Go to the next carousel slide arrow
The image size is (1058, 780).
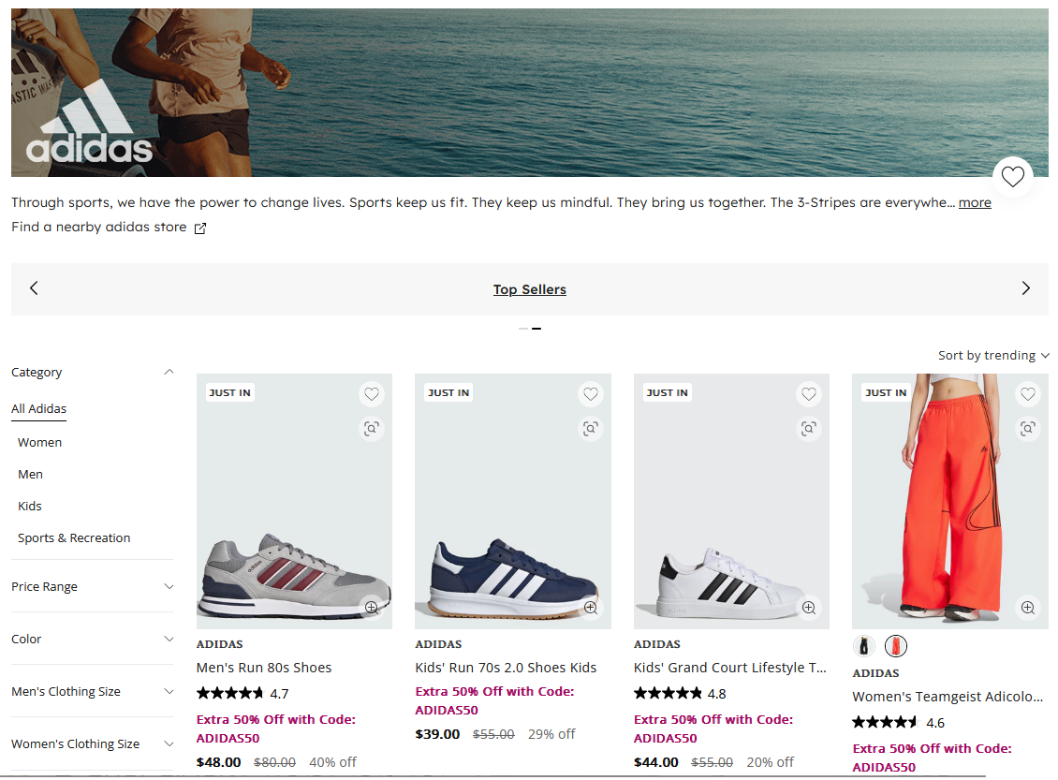[x=1025, y=288]
